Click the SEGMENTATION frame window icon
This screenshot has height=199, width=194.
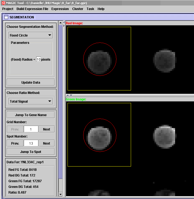[6, 17]
